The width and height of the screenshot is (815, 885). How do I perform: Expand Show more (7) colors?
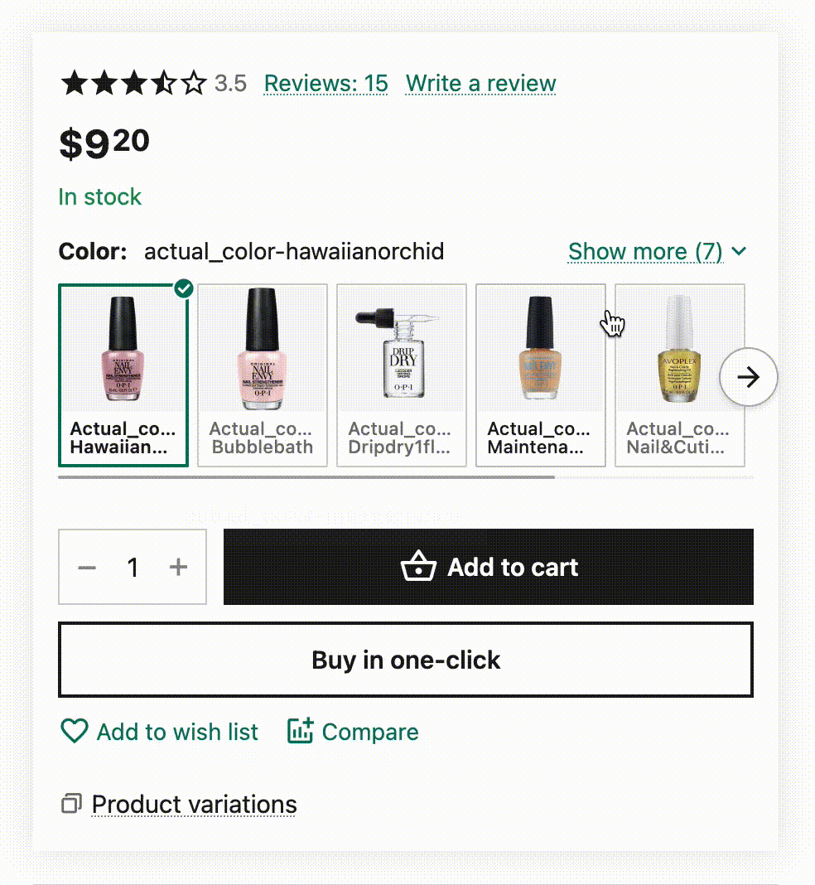(645, 251)
